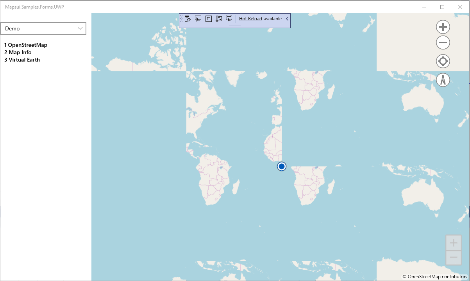Viewport: 470px width, 281px height.
Task: Select the 3 Virtual Earth sample
Action: click(22, 60)
